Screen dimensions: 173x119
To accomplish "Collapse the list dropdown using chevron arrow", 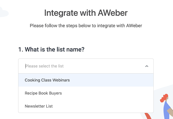I will tap(147, 66).
